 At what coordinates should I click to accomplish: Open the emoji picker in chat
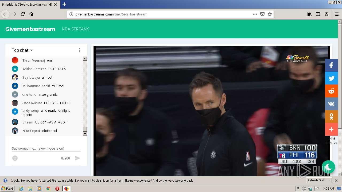click(15, 158)
